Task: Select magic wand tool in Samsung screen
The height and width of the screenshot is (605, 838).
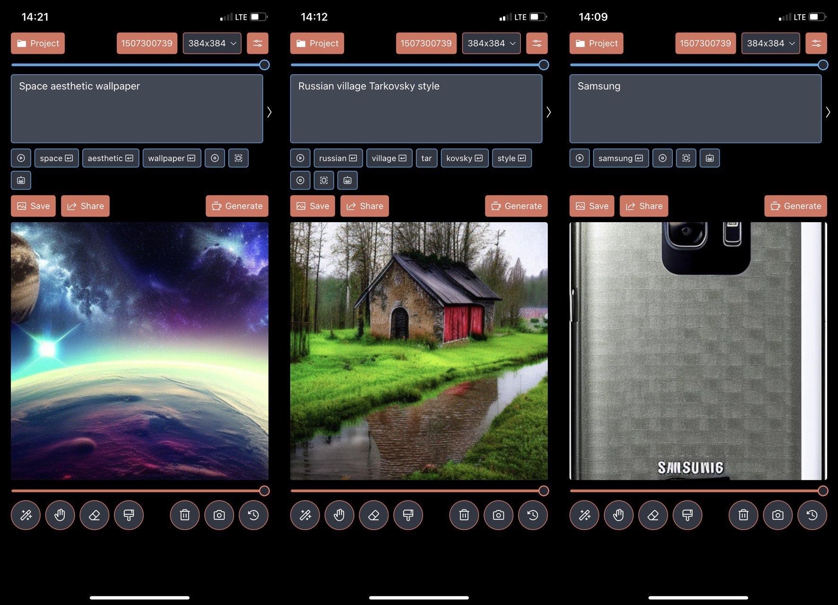Action: pyautogui.click(x=585, y=515)
